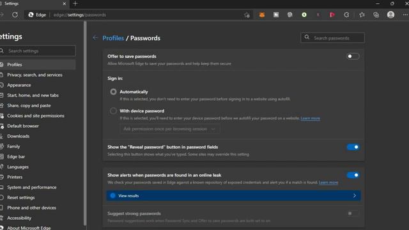409x230 pixels.
Task: Add this page to favorites star icon
Action: [247, 15]
